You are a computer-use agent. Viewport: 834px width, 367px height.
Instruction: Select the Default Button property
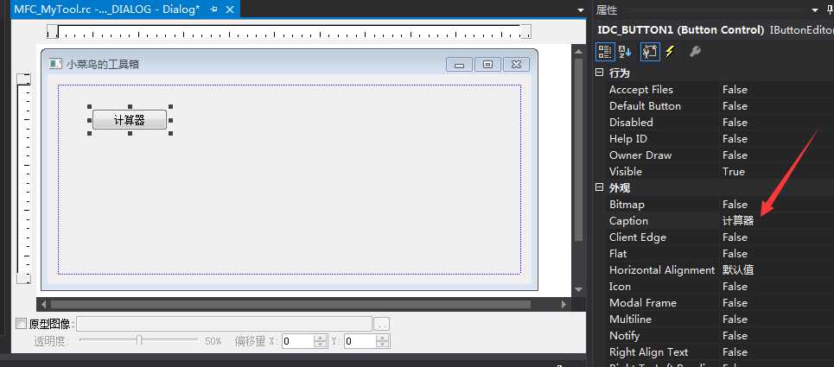click(x=714, y=105)
